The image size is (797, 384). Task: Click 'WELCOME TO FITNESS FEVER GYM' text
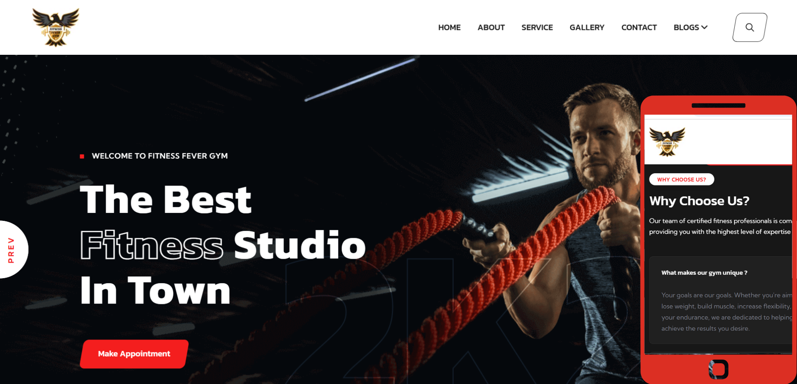pos(160,156)
